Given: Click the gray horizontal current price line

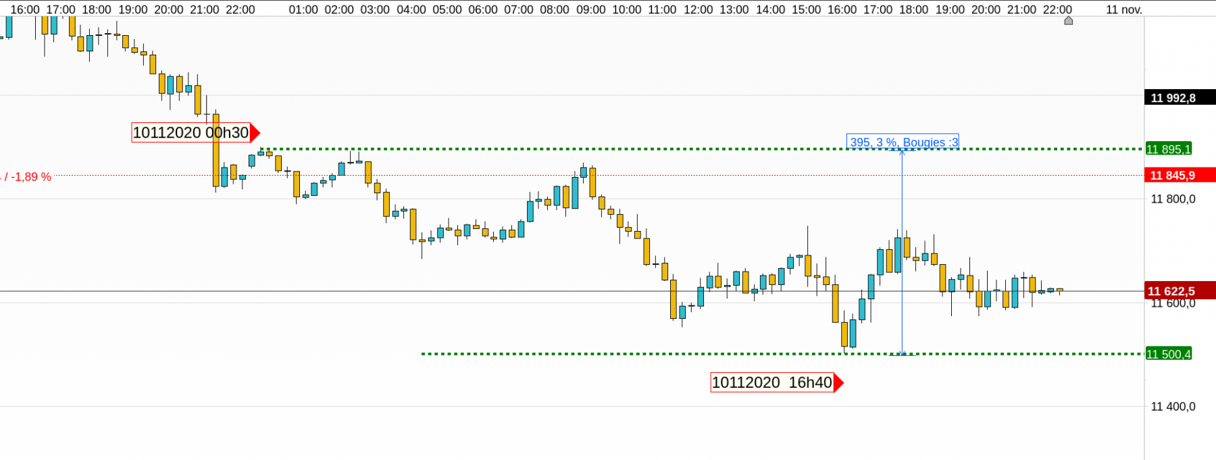Looking at the screenshot, I should coord(572,291).
